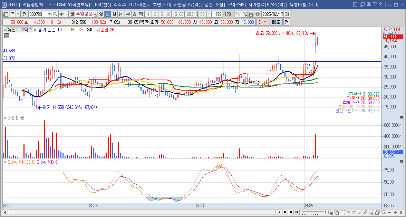
Task: Click the speaker sound icon in toolbar
Action: click(x=61, y=14)
